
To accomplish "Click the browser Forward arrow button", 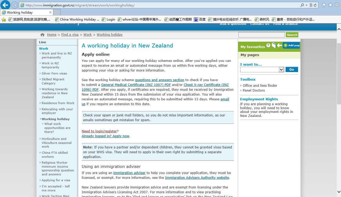I will (x=15, y=5).
